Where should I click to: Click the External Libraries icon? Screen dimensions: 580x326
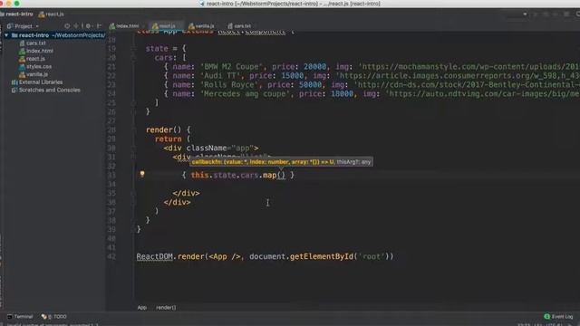pos(14,82)
